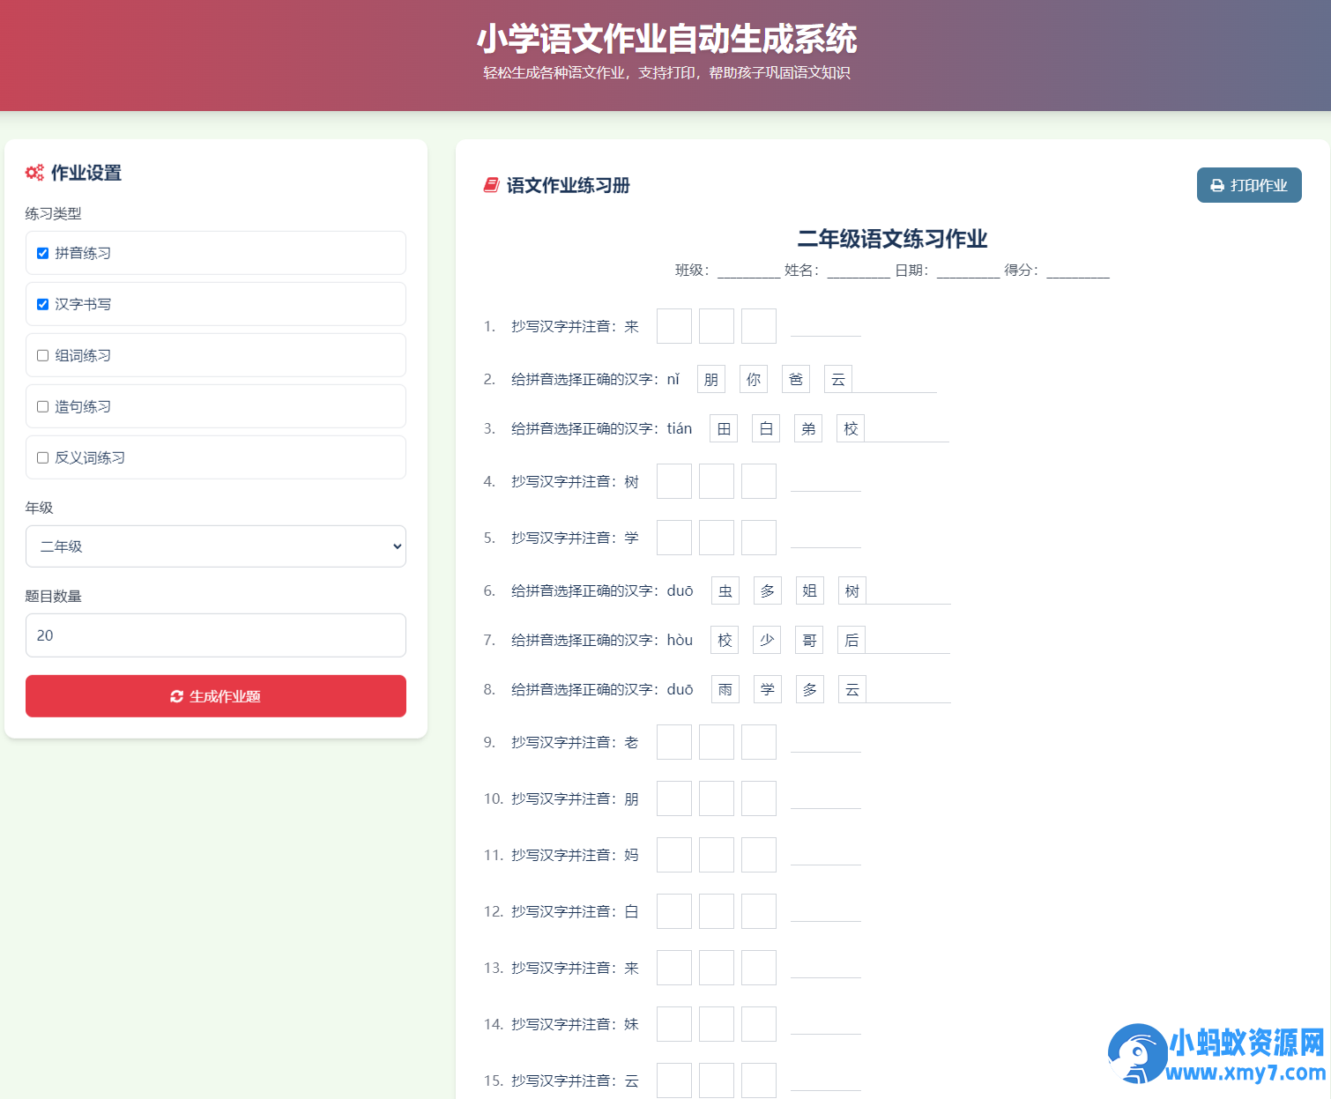Disable the 拼音练习 checkbox
Screen dimensions: 1331x1099
pyautogui.click(x=42, y=253)
